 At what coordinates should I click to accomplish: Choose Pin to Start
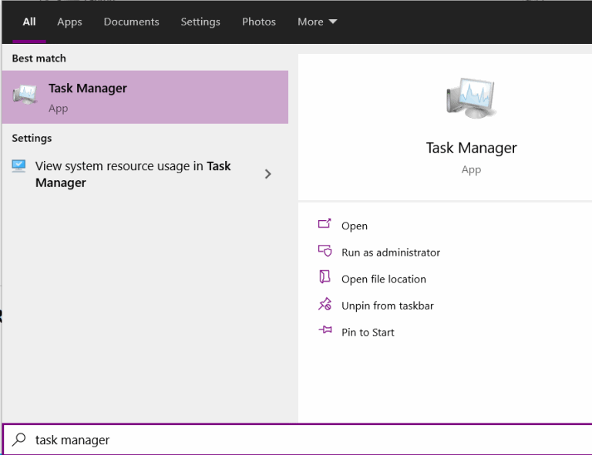(x=368, y=332)
